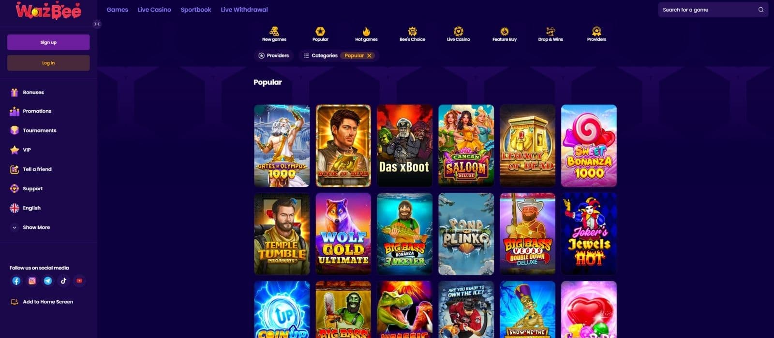
Task: Open Bee's Choice category icon
Action: click(412, 31)
